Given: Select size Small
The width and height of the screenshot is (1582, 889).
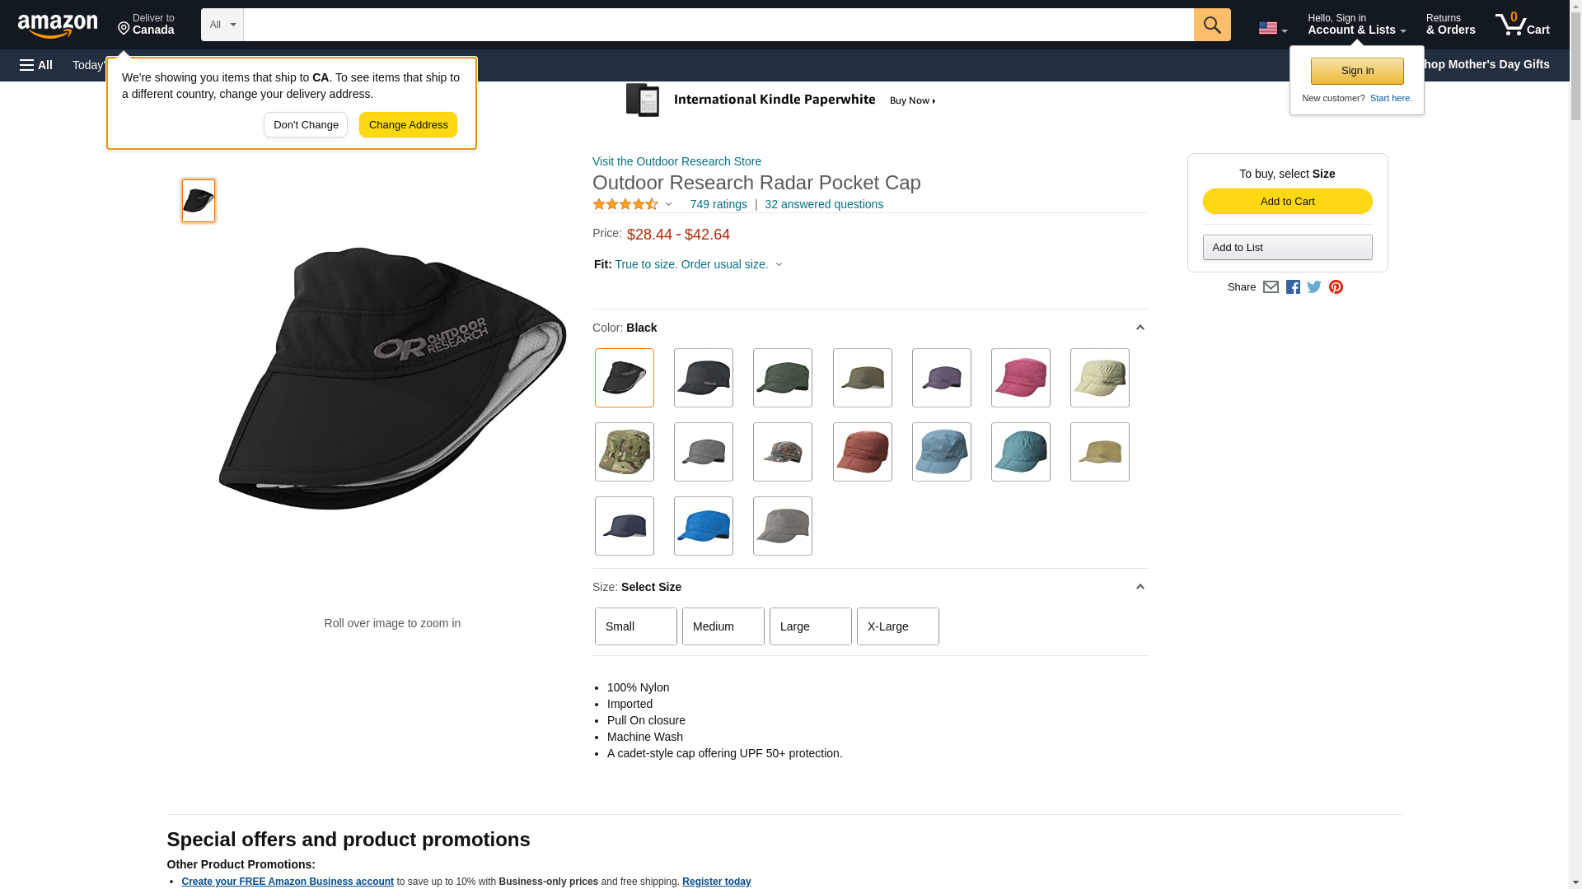Looking at the screenshot, I should pos(635,626).
